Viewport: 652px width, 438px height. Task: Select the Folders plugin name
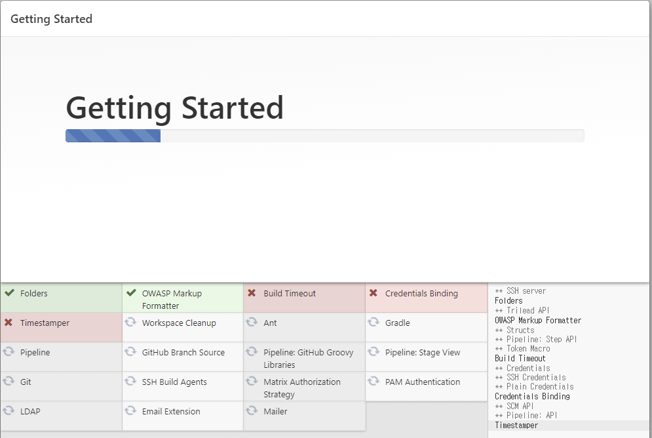(x=33, y=293)
